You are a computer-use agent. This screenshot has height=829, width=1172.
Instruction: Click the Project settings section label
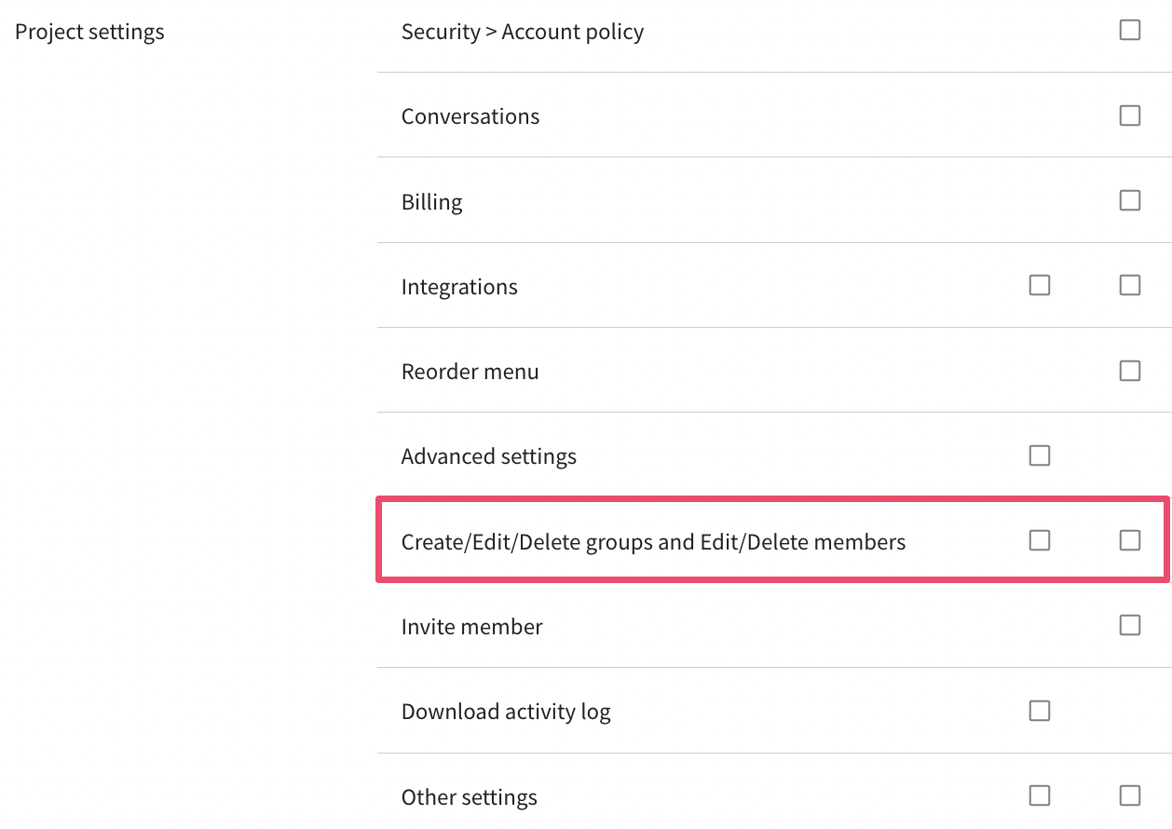[x=89, y=32]
